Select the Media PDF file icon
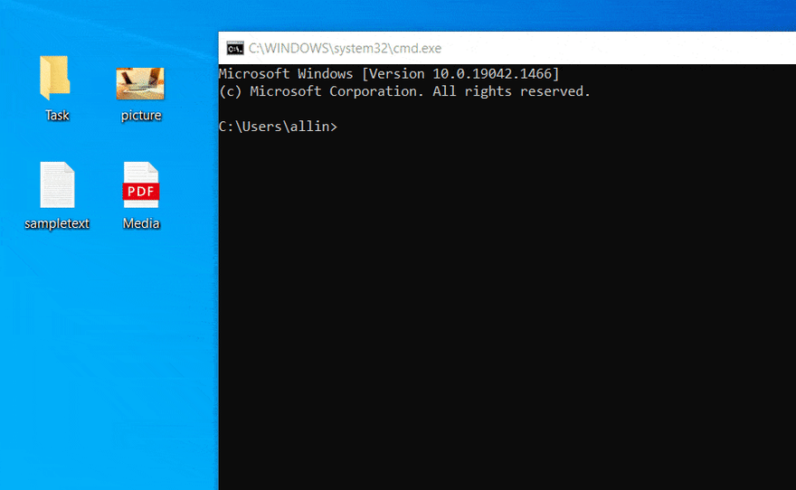The height and width of the screenshot is (490, 796). point(141,184)
